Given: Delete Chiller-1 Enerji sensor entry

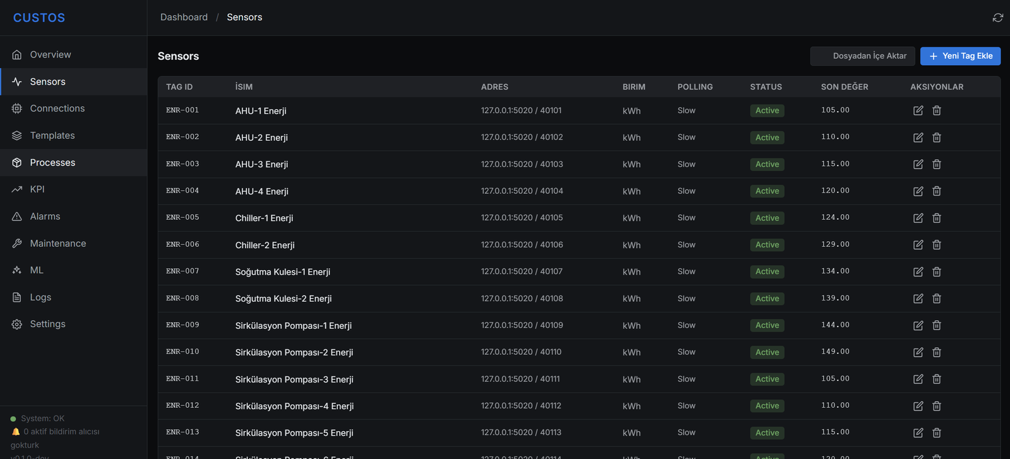Looking at the screenshot, I should pyautogui.click(x=937, y=218).
